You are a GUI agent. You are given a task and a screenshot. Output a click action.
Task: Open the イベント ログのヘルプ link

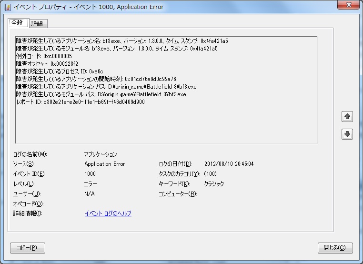(108, 213)
